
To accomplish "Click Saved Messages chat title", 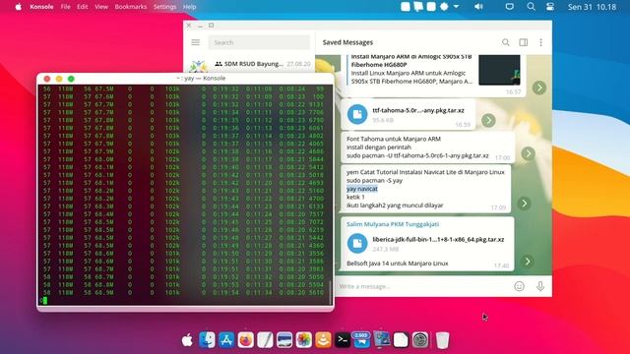I will pyautogui.click(x=347, y=42).
